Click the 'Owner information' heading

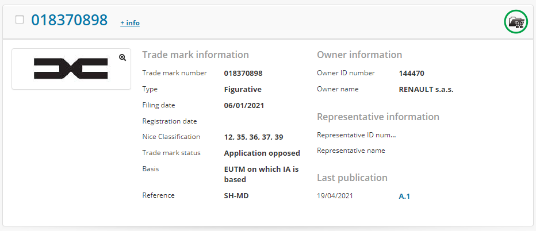[359, 55]
